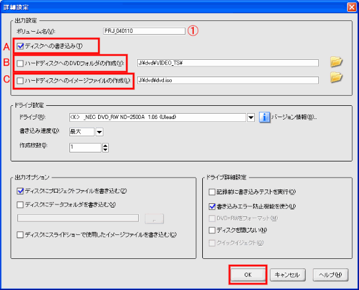Toggle 書き込みエラー防止機能を使う checkbox
Image resolution: width=359 pixels, height=290 pixels.
[212, 206]
